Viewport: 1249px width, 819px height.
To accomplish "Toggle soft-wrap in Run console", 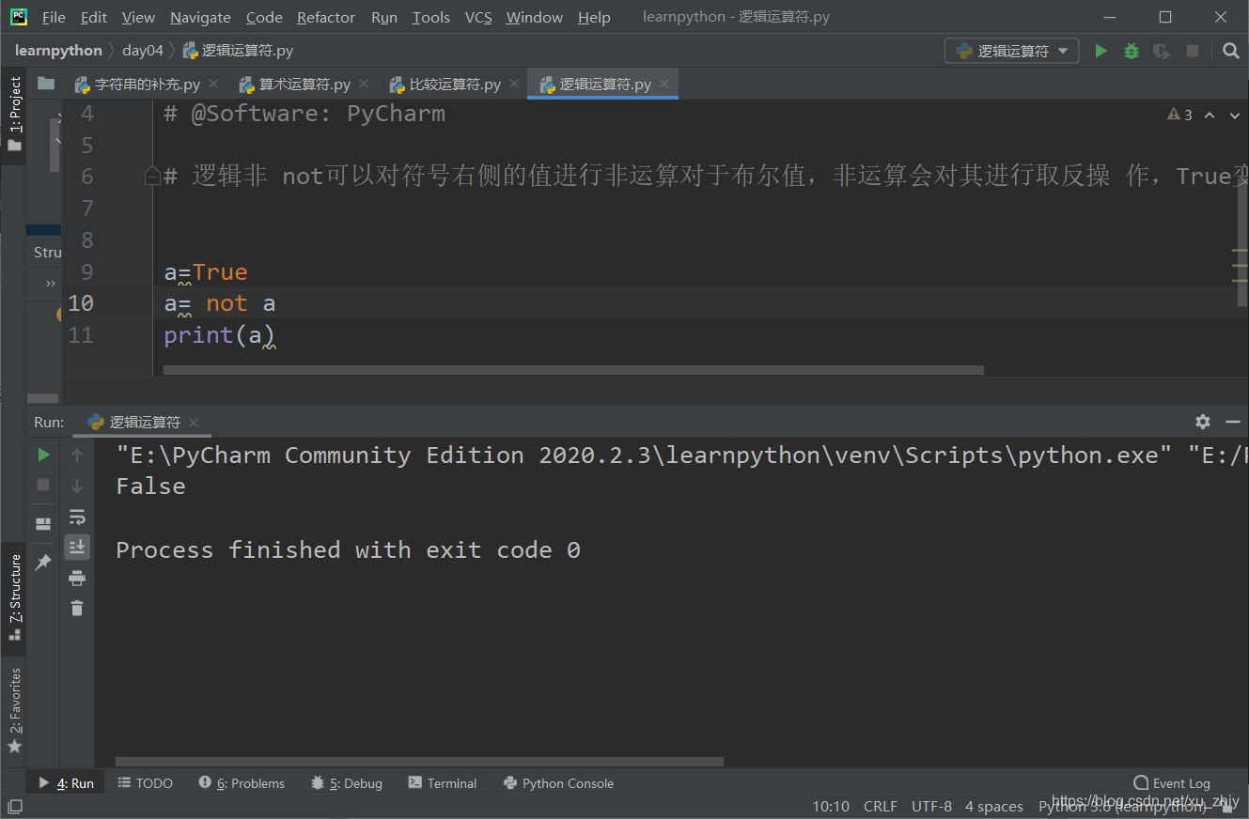I will point(77,517).
